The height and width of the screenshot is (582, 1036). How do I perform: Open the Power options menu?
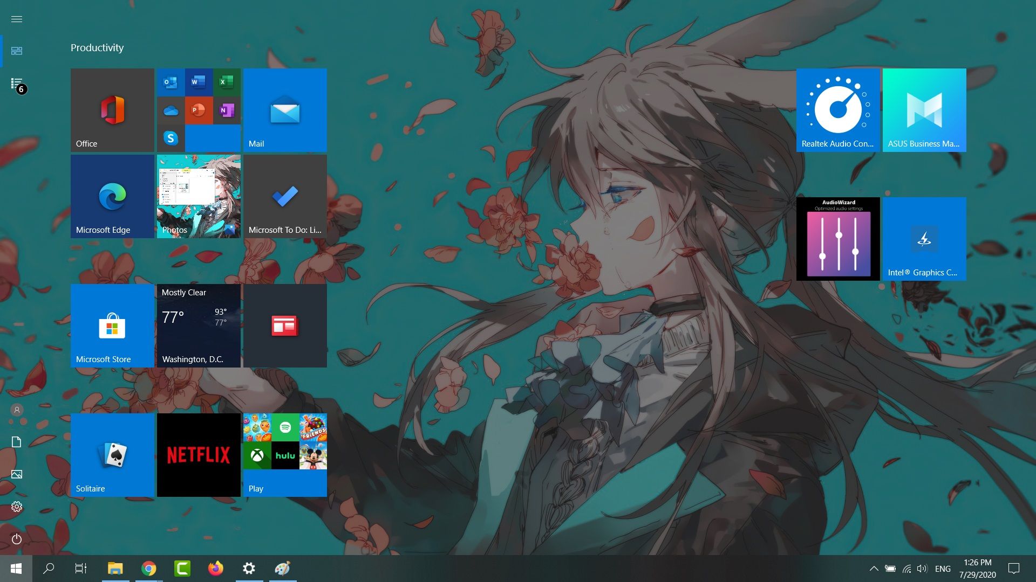[17, 539]
